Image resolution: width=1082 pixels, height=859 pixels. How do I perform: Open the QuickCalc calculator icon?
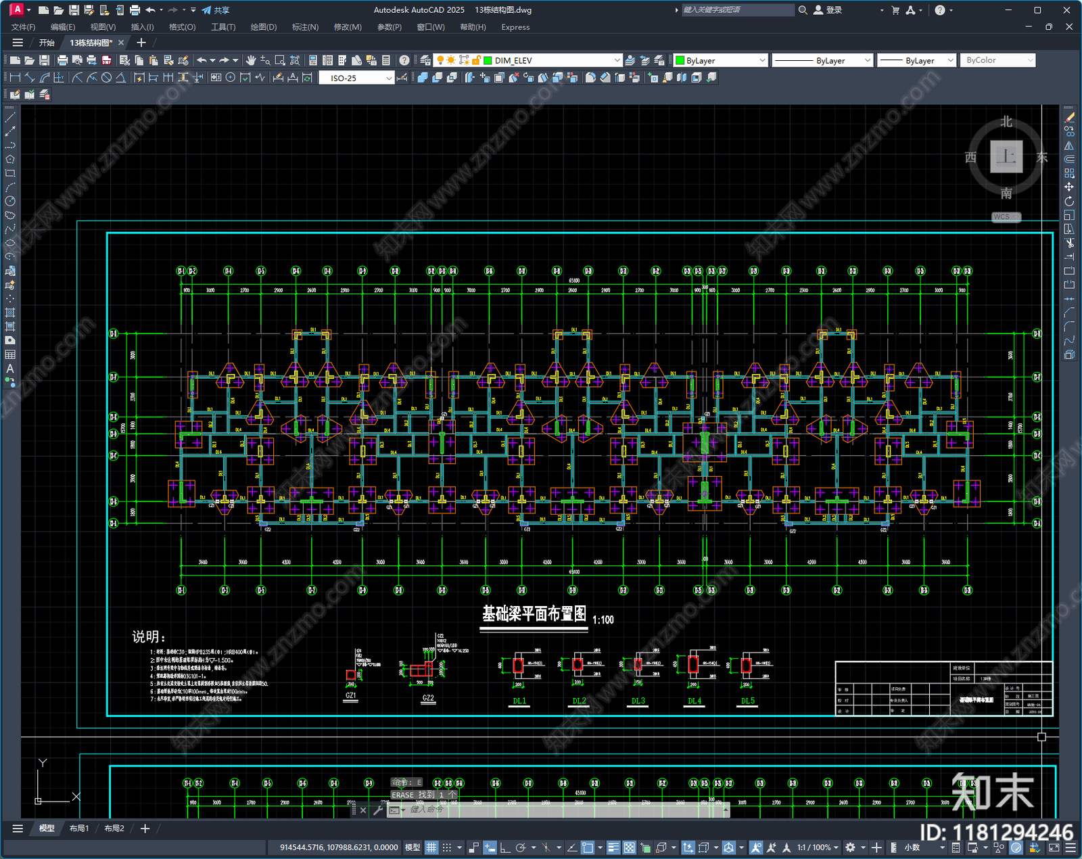point(386,60)
